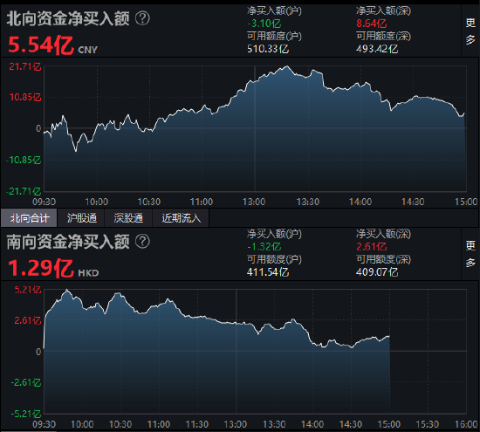Click southbound 净买入额(沪) value -1.32亿
Viewport: 480px width, 432px height.
pos(264,246)
